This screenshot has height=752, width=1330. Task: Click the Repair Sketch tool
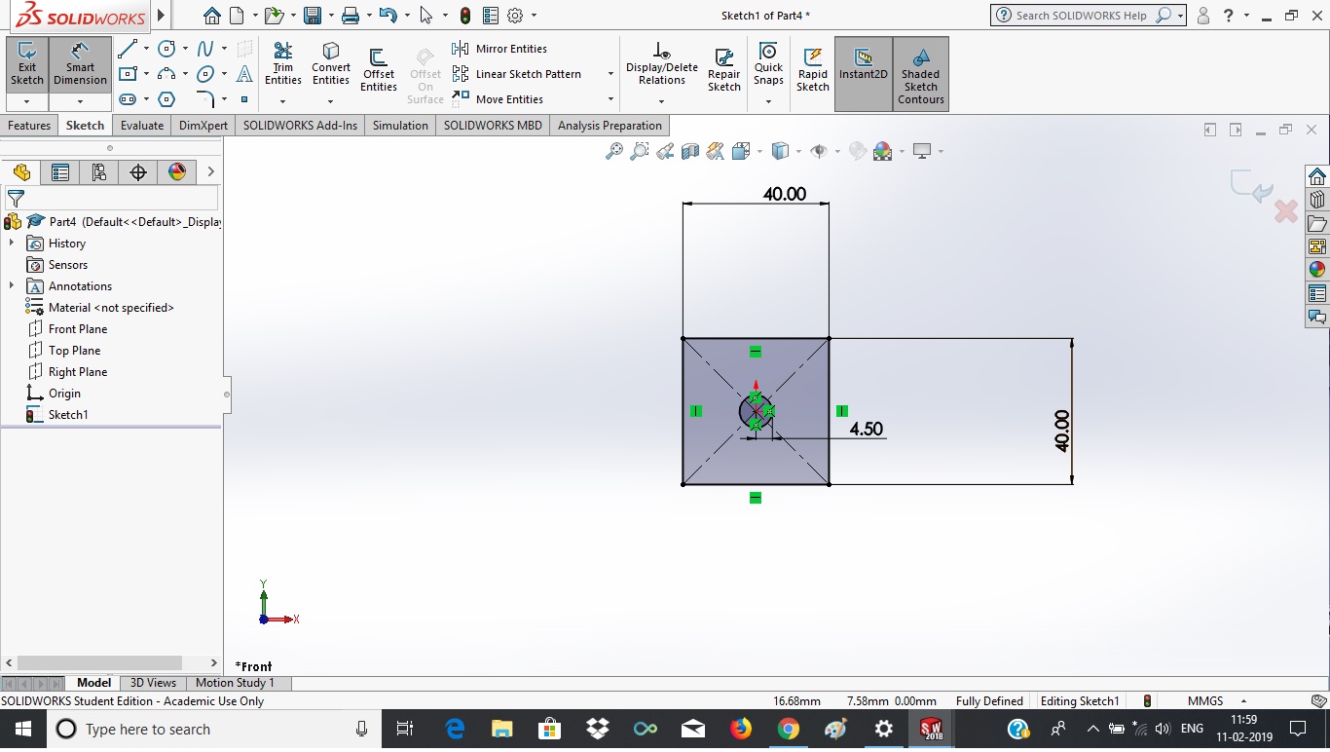tap(724, 70)
